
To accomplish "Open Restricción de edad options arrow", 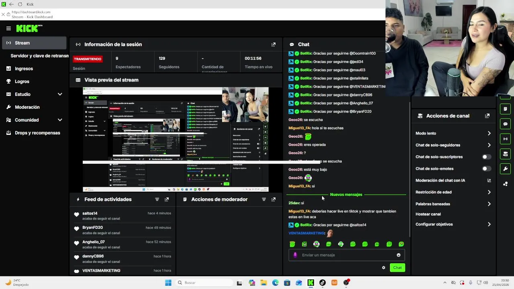I will pos(489,192).
